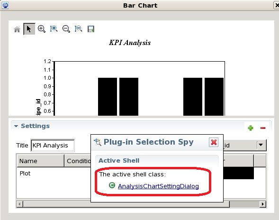Close the Plug-in Selection Spy popup
This screenshot has width=279, height=220.
[214, 142]
